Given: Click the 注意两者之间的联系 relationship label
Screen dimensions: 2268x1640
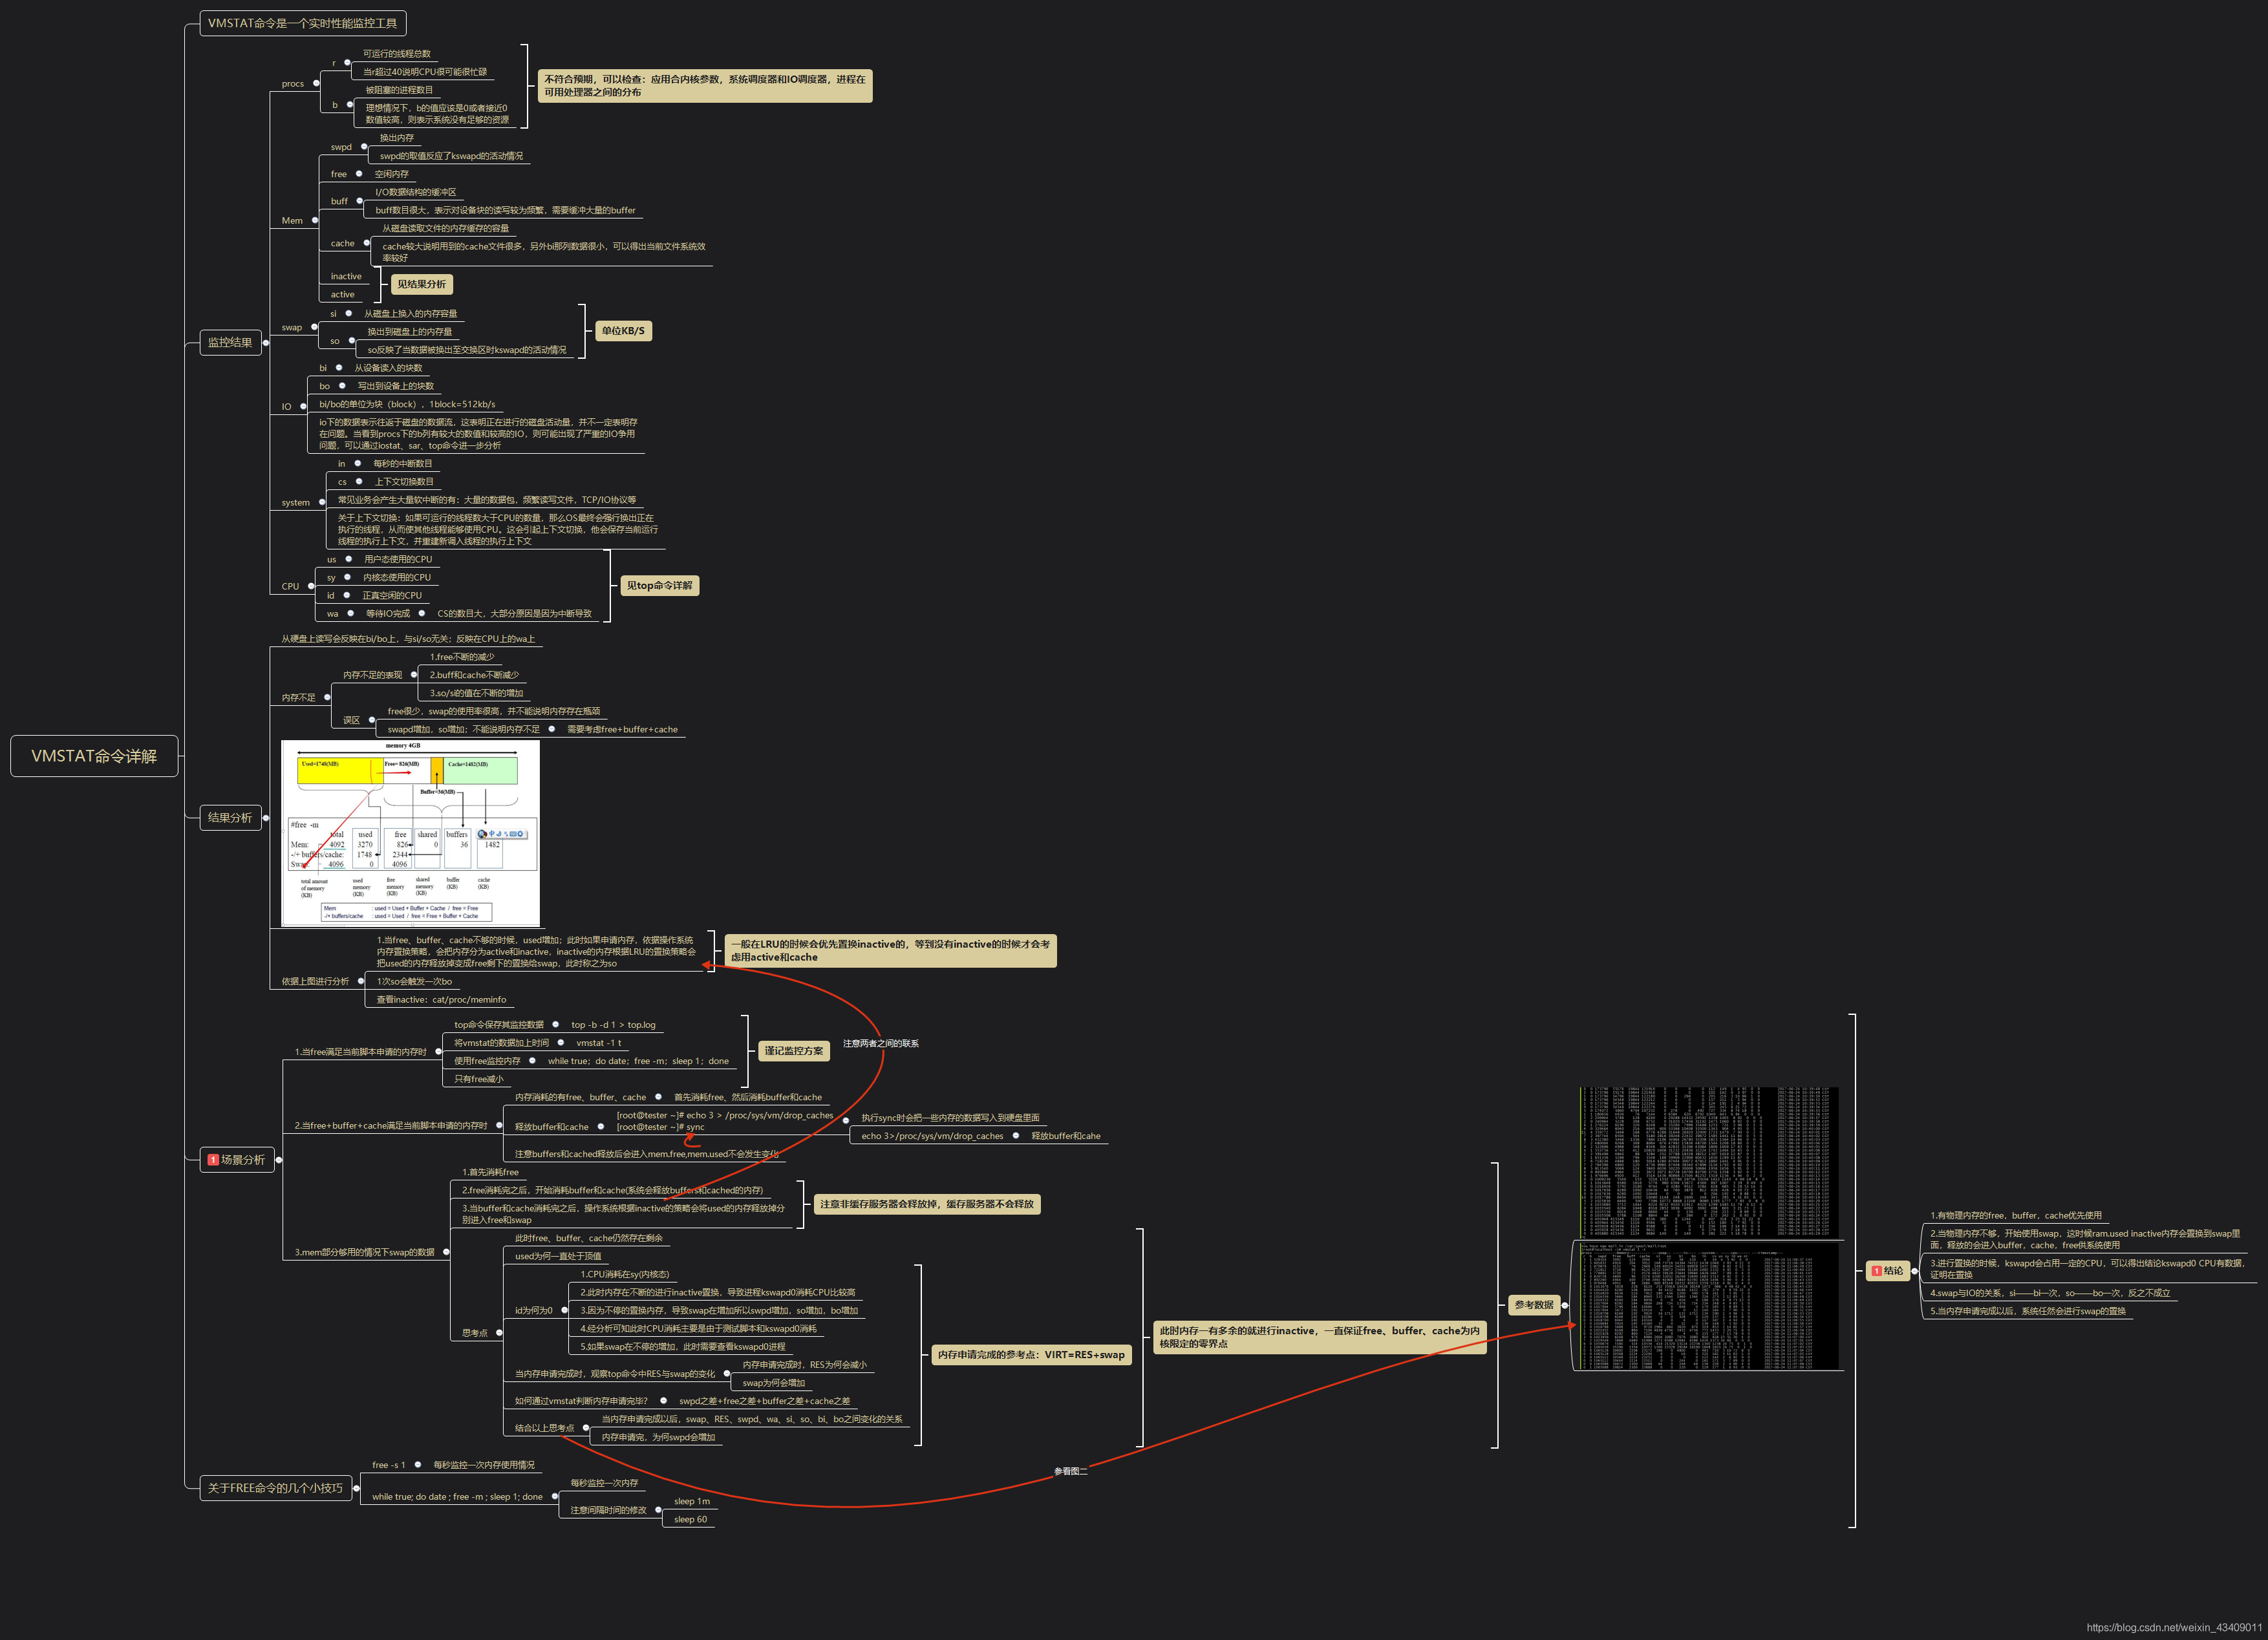Looking at the screenshot, I should coord(880,1043).
